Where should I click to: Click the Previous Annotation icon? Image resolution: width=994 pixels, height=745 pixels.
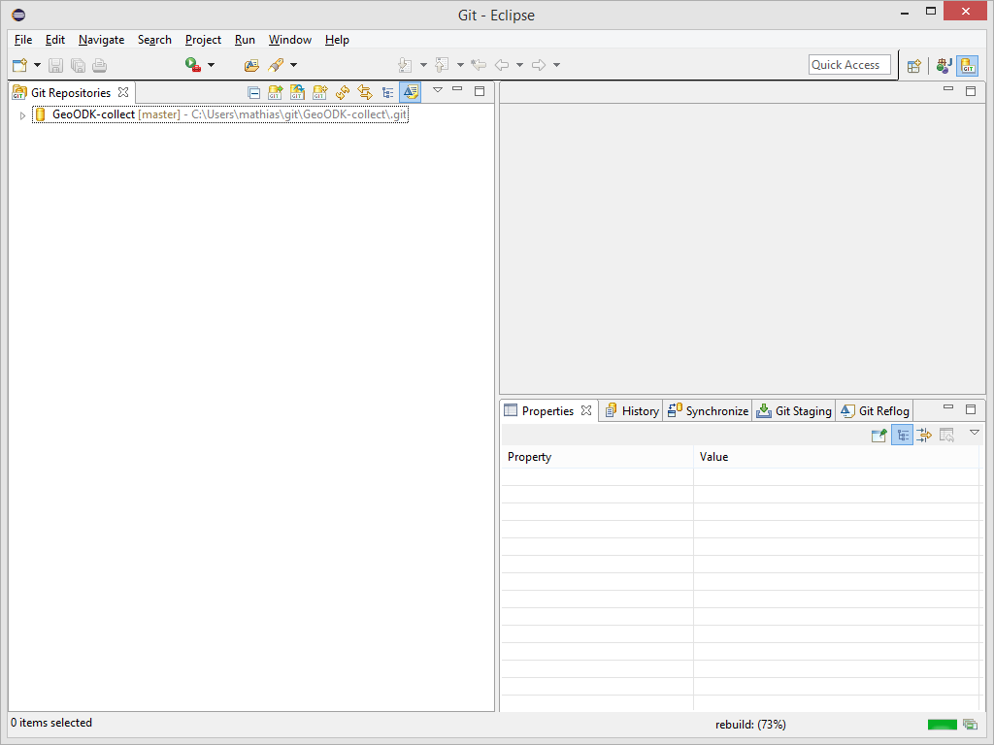[x=442, y=65]
